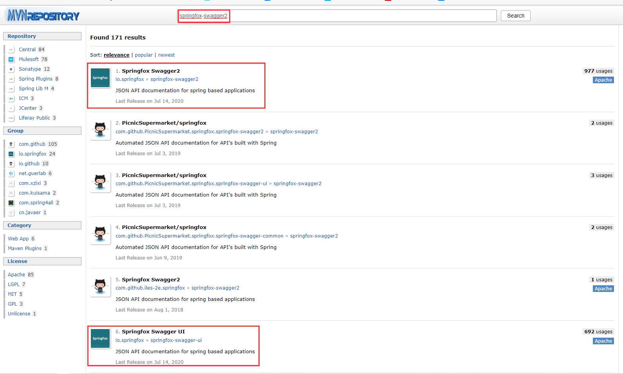Image resolution: width=623 pixels, height=374 pixels.
Task: Open 3 usages link of result 3
Action: [601, 175]
